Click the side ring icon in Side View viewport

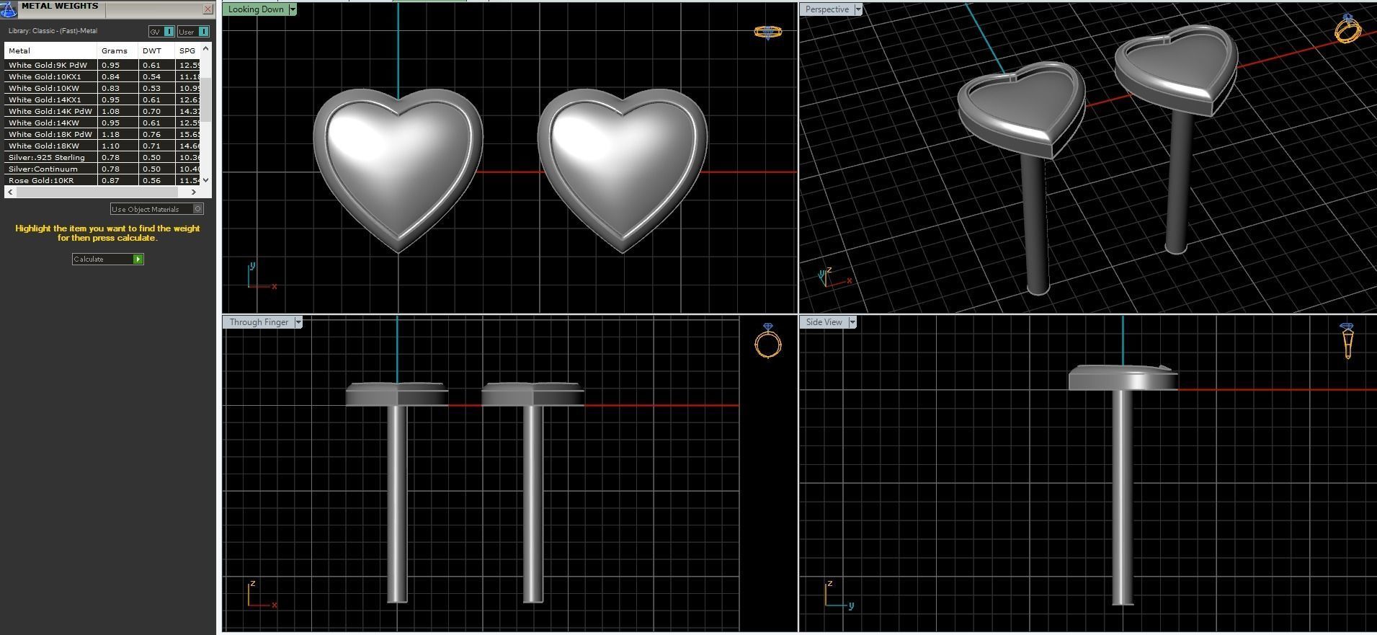point(1347,341)
